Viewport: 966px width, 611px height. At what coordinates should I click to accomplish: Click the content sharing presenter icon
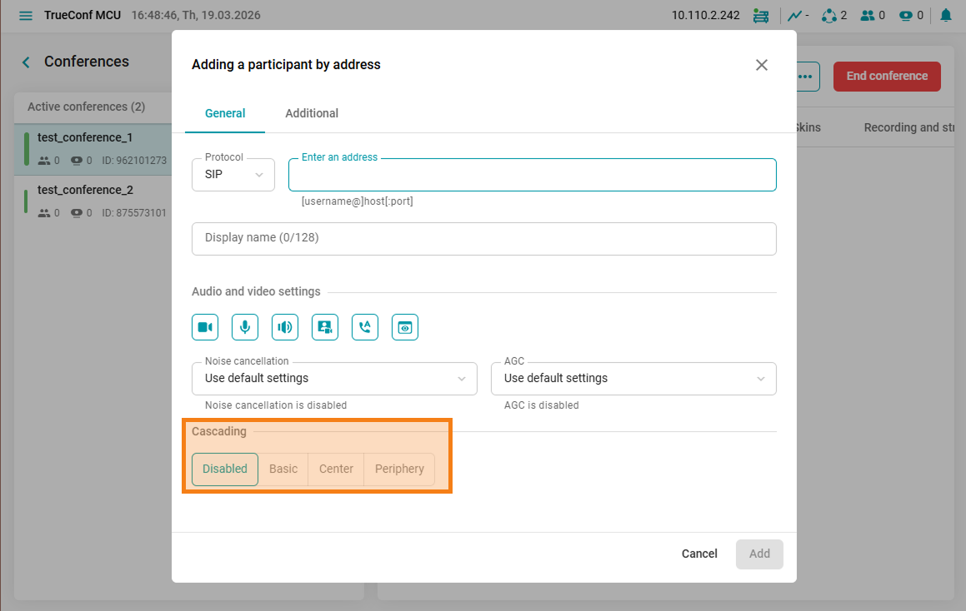pos(325,327)
